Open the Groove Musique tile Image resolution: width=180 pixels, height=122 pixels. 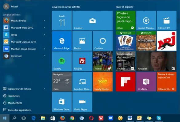click(x=146, y=20)
